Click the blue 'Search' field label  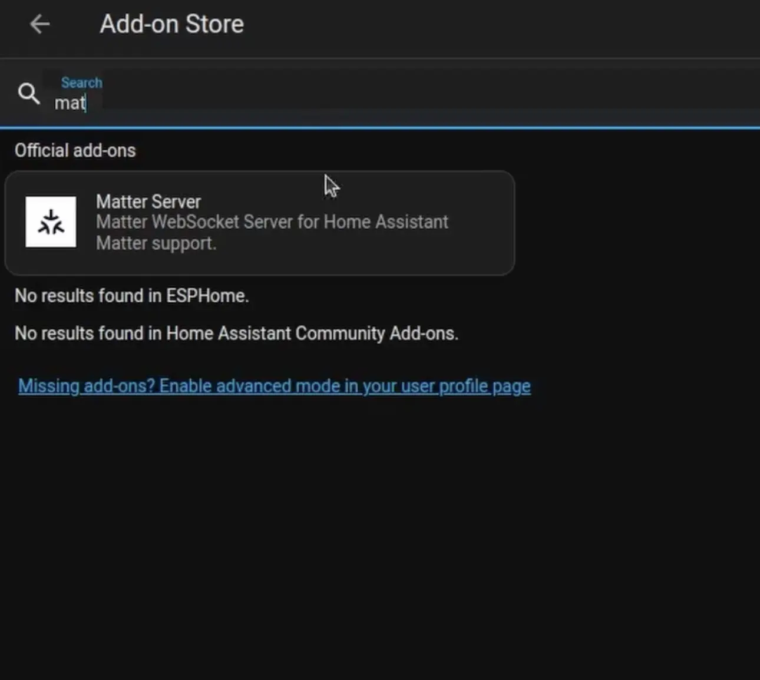click(x=81, y=83)
